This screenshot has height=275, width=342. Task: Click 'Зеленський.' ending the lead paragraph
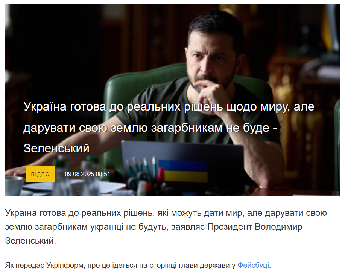click(30, 241)
